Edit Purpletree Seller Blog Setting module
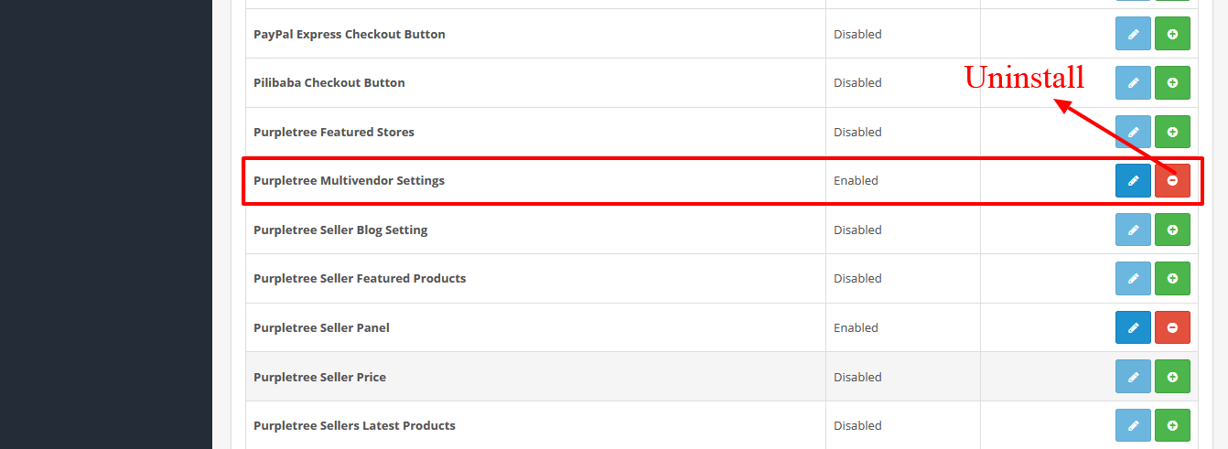 (1133, 230)
